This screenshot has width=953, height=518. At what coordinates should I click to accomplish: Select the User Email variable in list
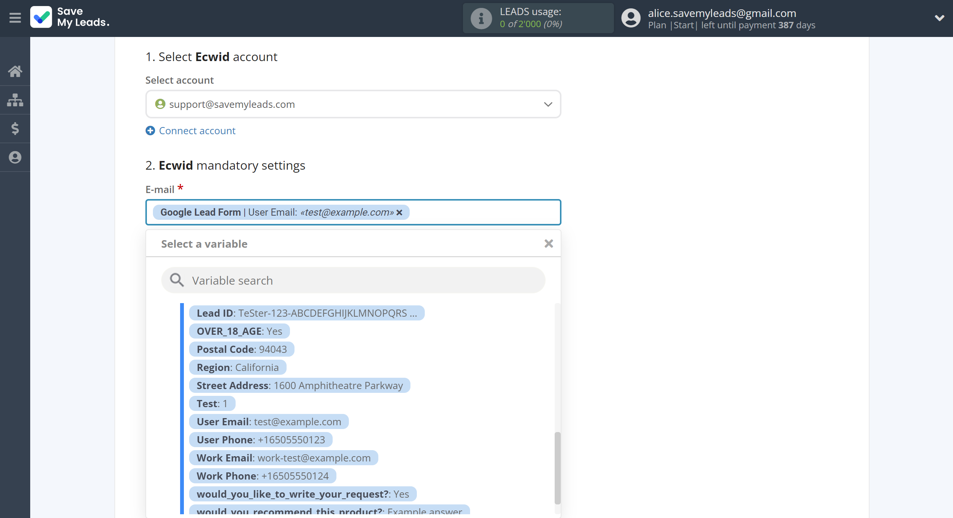[x=269, y=421]
